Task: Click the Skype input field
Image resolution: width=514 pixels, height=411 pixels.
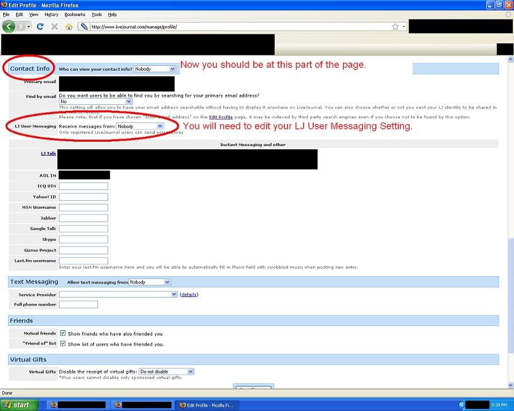Action: [84, 240]
